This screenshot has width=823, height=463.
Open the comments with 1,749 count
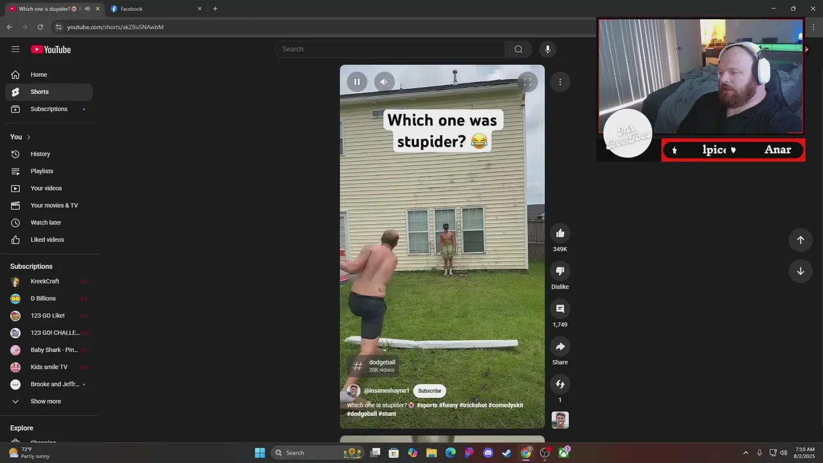[560, 309]
